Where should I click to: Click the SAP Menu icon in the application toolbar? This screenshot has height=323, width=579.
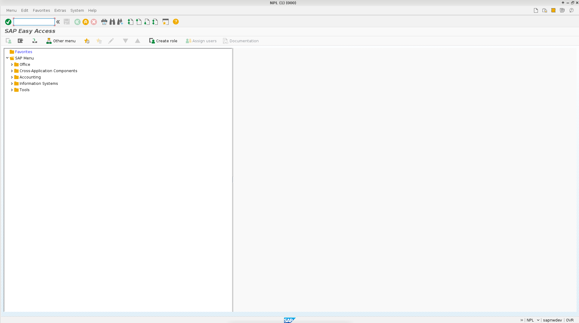(20, 41)
